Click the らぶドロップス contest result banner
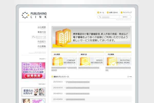154x103 pixels. (x=33, y=71)
